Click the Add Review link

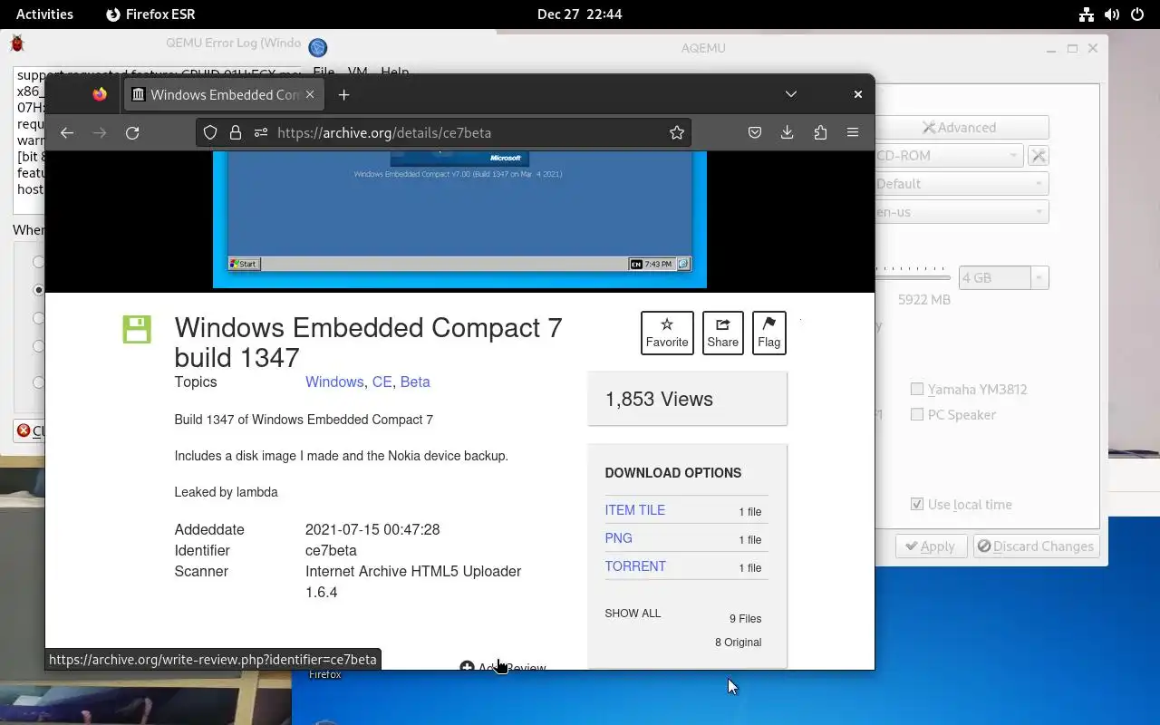click(503, 666)
